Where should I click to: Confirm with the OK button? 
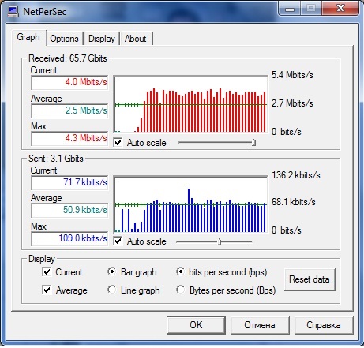(196, 325)
